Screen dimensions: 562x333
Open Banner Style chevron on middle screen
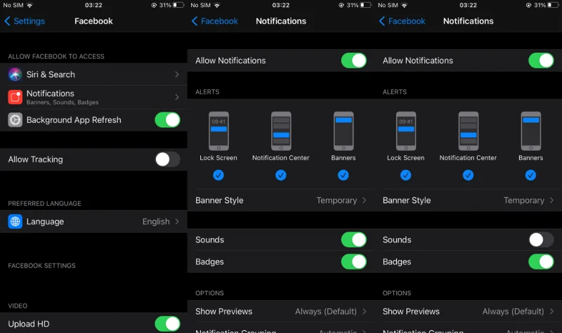point(364,200)
